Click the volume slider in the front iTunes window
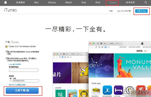 point(114,43)
